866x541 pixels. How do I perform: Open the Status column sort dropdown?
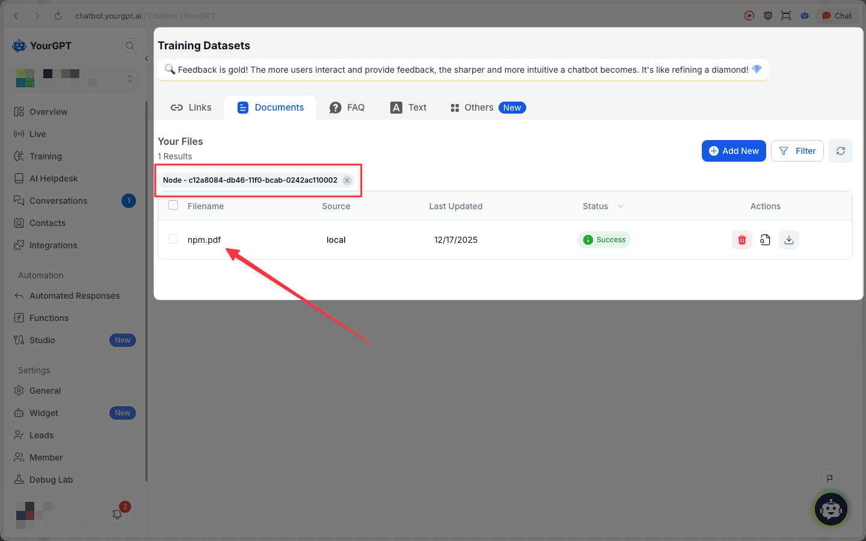tap(620, 206)
